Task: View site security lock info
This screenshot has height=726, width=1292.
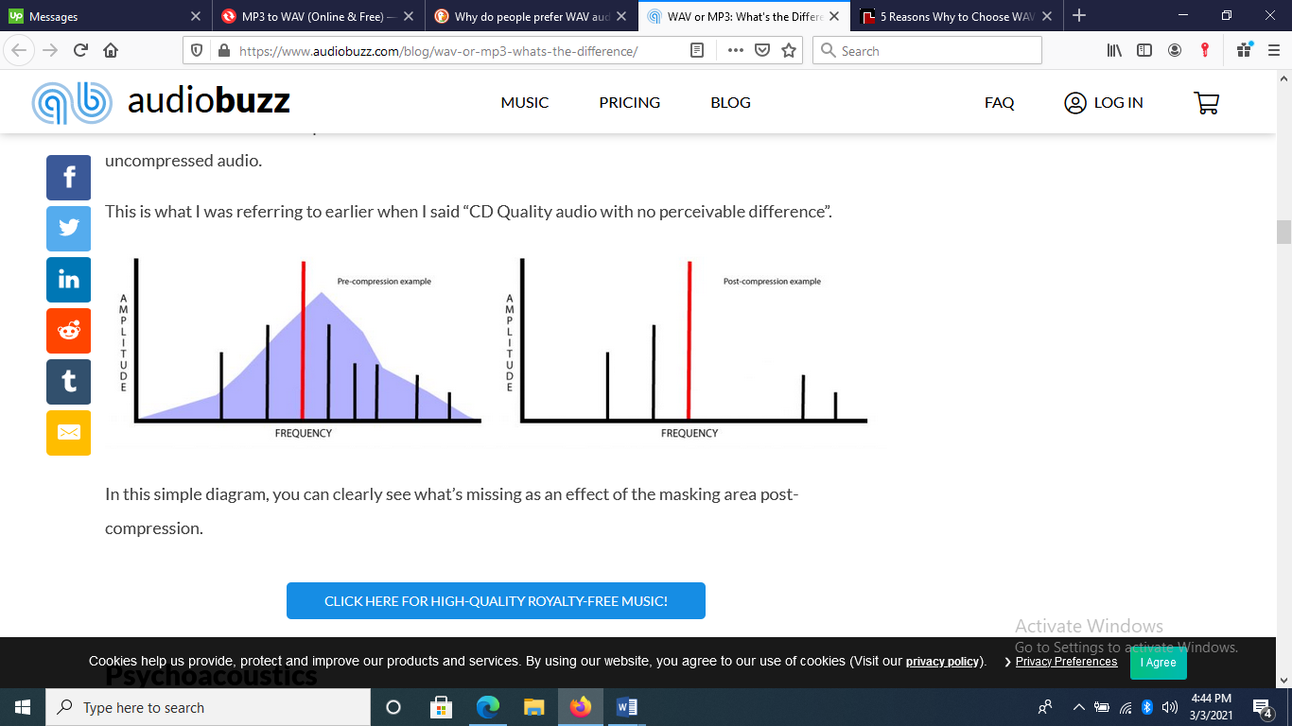Action: 223,51
